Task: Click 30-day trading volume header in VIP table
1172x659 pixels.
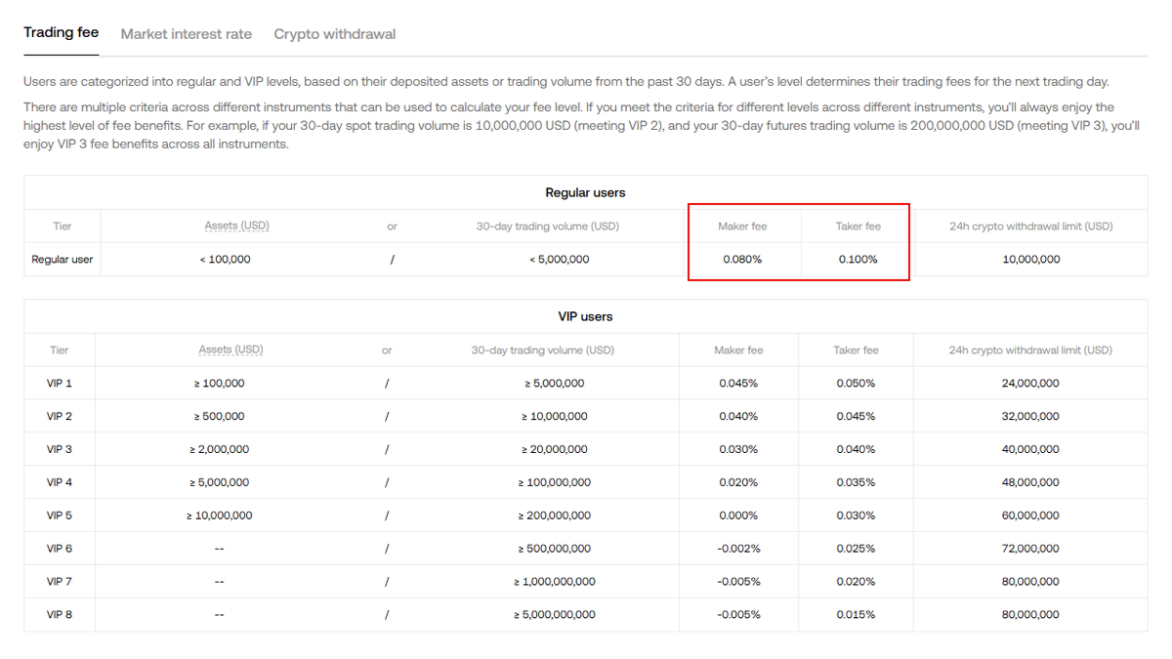Action: coord(542,350)
